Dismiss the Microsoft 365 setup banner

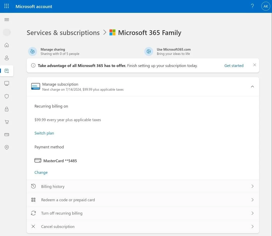254,65
